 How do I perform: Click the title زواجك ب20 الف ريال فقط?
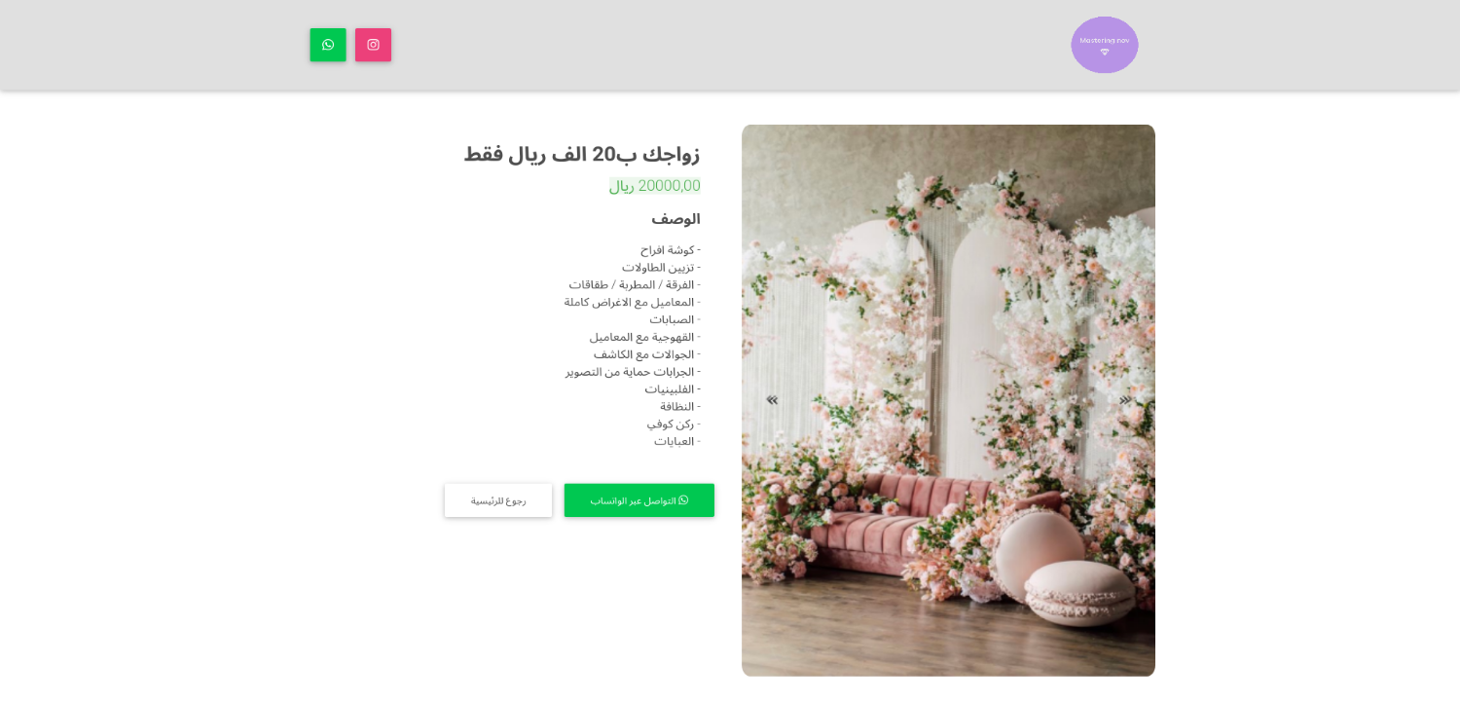[582, 154]
